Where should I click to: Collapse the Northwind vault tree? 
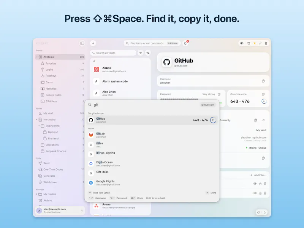point(36,120)
